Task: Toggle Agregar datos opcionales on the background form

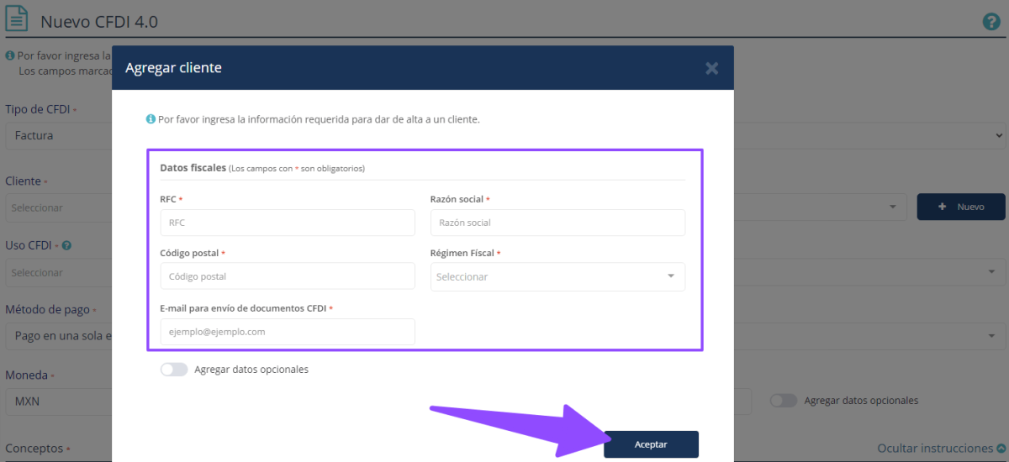Action: [784, 401]
